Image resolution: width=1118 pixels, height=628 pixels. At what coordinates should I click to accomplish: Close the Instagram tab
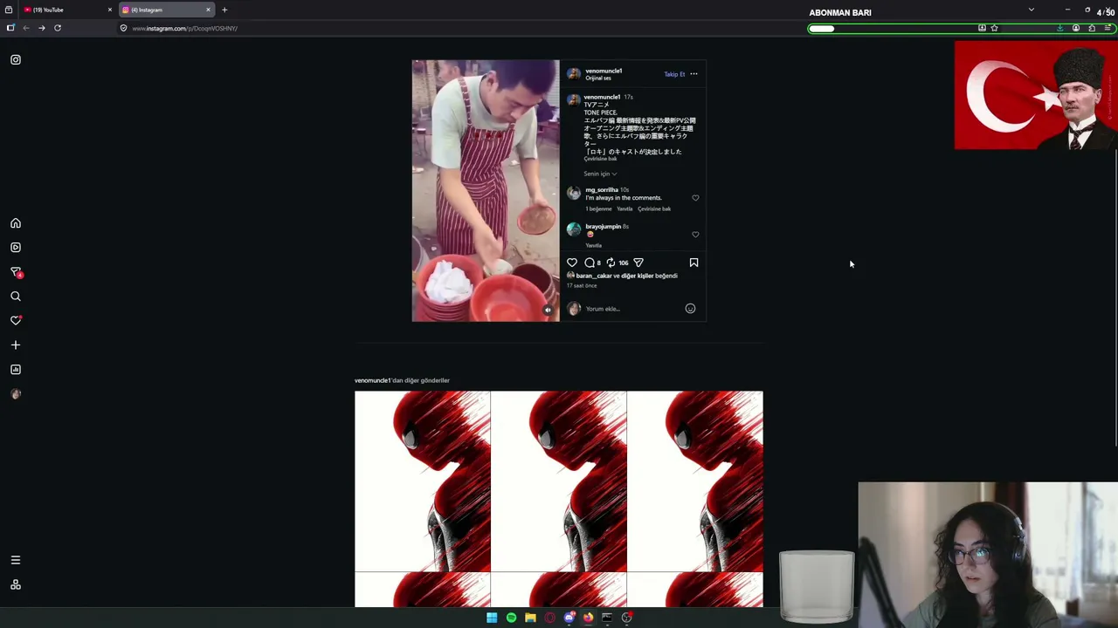pyautogui.click(x=208, y=10)
